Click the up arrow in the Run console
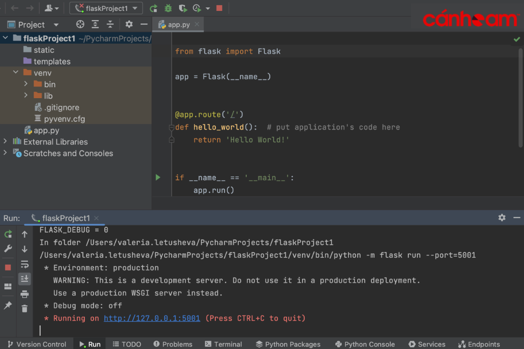524x349 pixels. [24, 234]
